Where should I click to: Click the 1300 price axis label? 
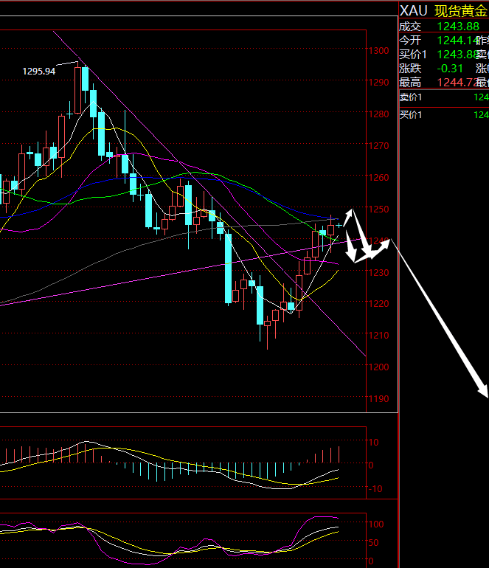pos(379,51)
